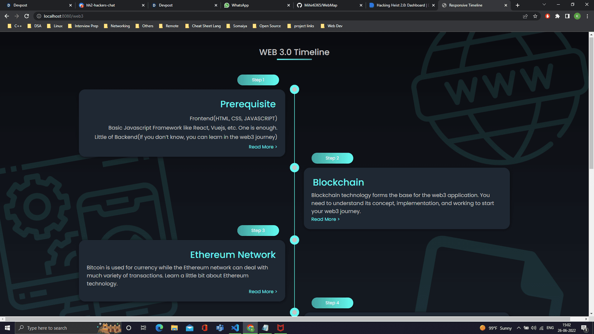Click the timeline dot for Step 3

click(295, 240)
